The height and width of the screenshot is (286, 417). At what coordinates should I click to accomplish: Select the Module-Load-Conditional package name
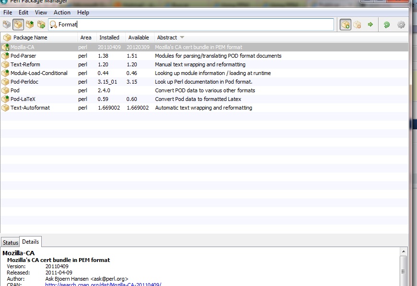[39, 73]
